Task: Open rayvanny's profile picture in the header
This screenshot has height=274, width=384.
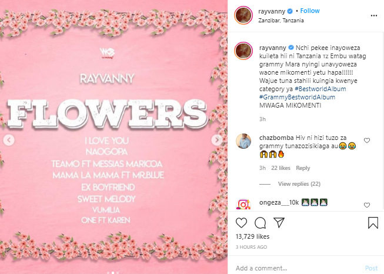Action: [243, 16]
